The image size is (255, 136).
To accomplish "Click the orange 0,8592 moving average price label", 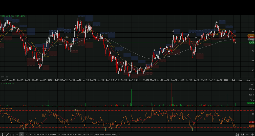I will point(251,36).
